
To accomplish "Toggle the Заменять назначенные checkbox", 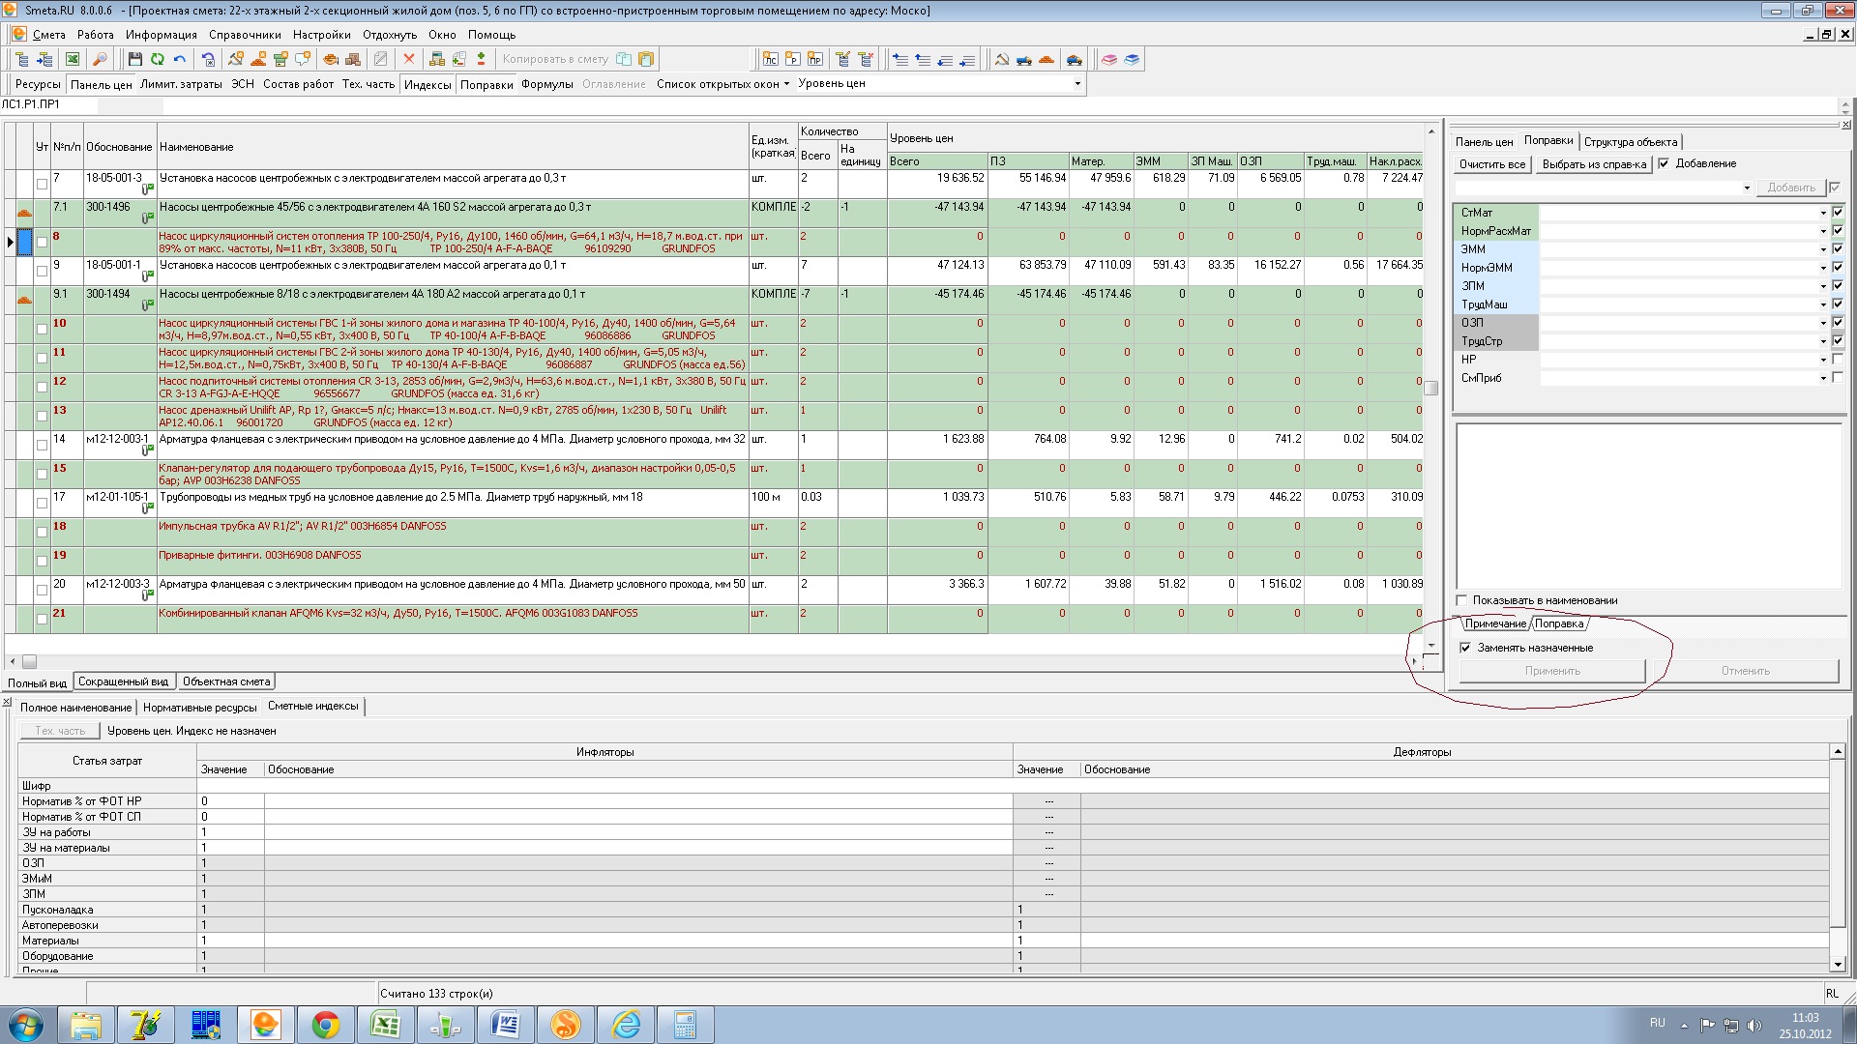I will click(x=1465, y=648).
